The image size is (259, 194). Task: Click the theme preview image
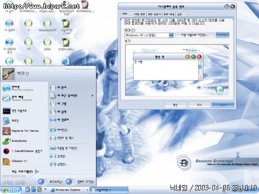tap(177, 70)
